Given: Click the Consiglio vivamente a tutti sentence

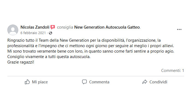Looking at the screenshot, I should pos(49,57).
